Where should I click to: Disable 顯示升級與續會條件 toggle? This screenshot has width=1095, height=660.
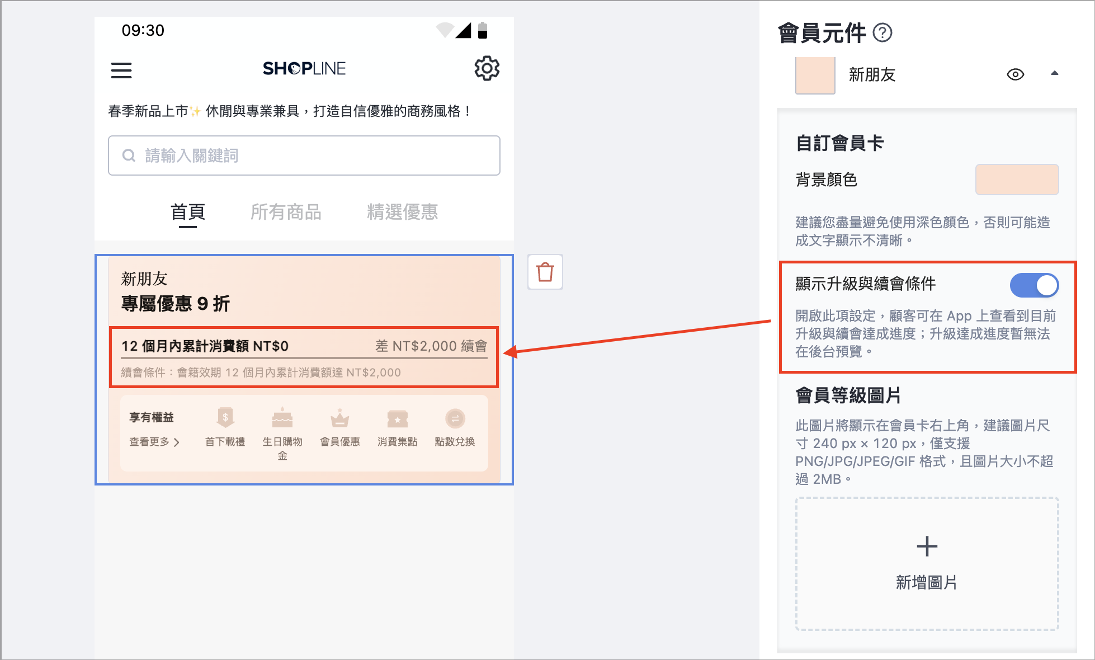pyautogui.click(x=1034, y=285)
